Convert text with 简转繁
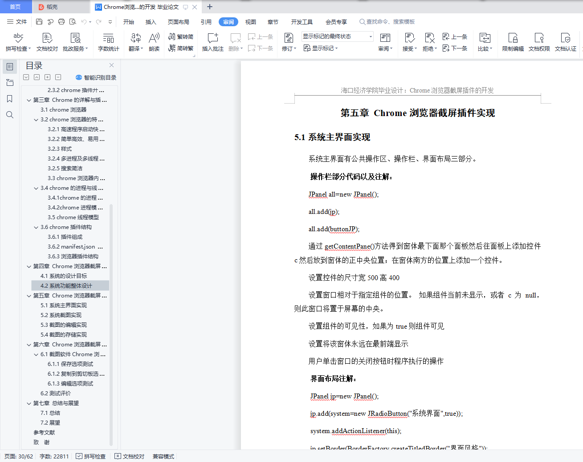The width and height of the screenshot is (583, 462). (x=181, y=48)
